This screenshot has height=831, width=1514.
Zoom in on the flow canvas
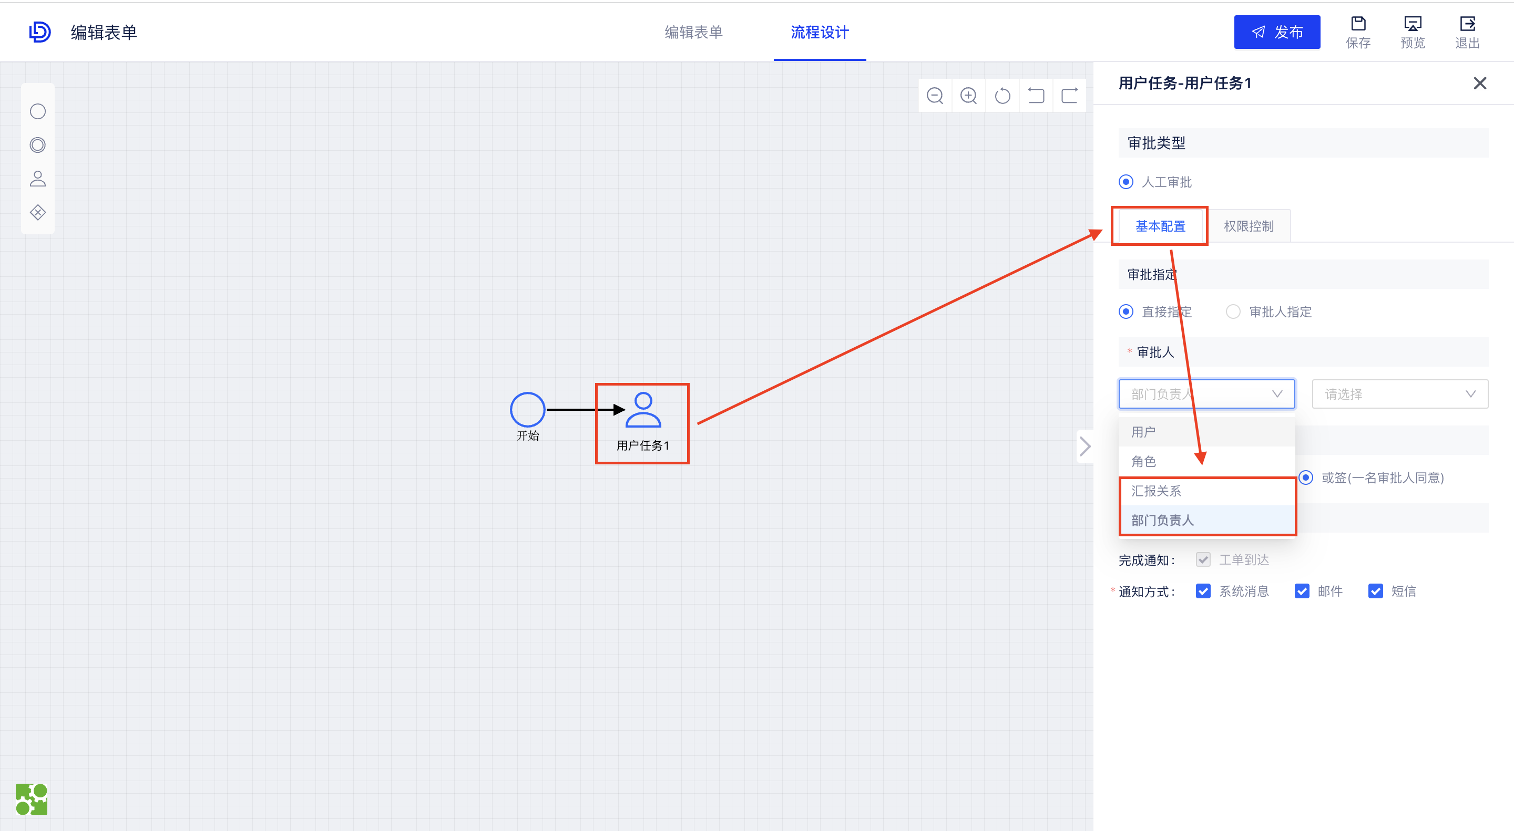(x=968, y=95)
